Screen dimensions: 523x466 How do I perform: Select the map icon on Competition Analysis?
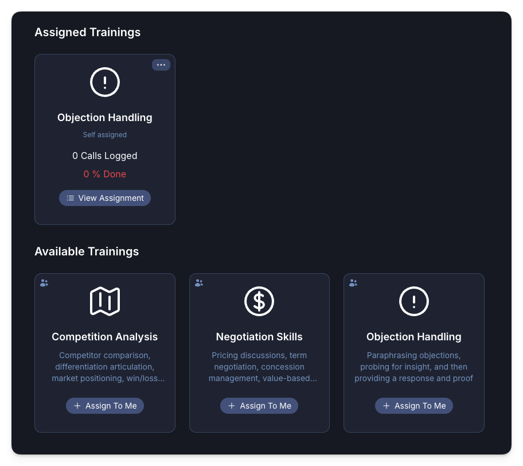pos(104,301)
